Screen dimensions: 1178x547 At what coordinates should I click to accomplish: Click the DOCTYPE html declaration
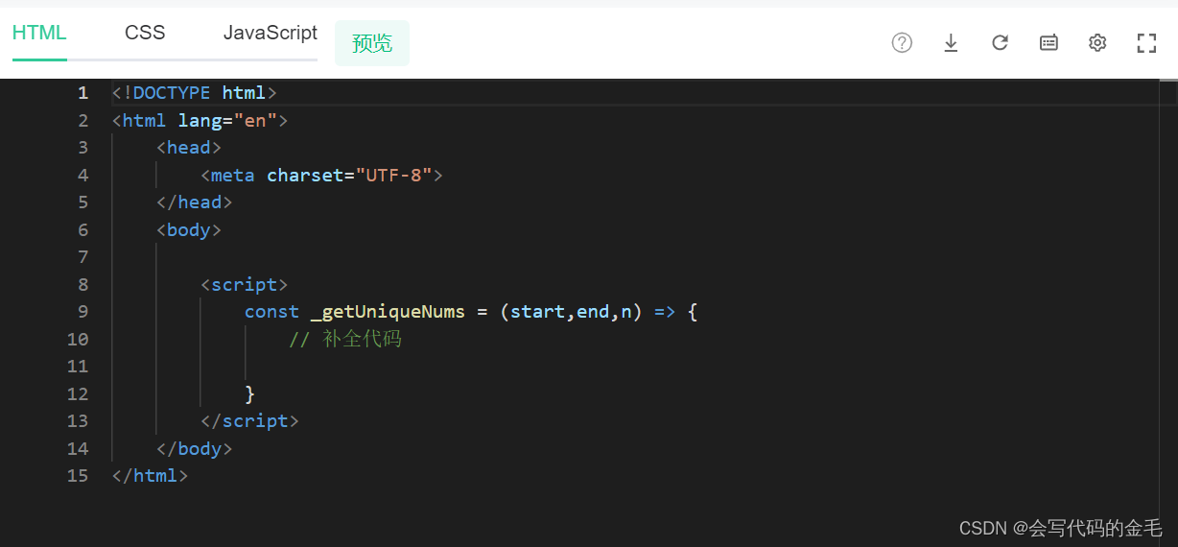194,93
